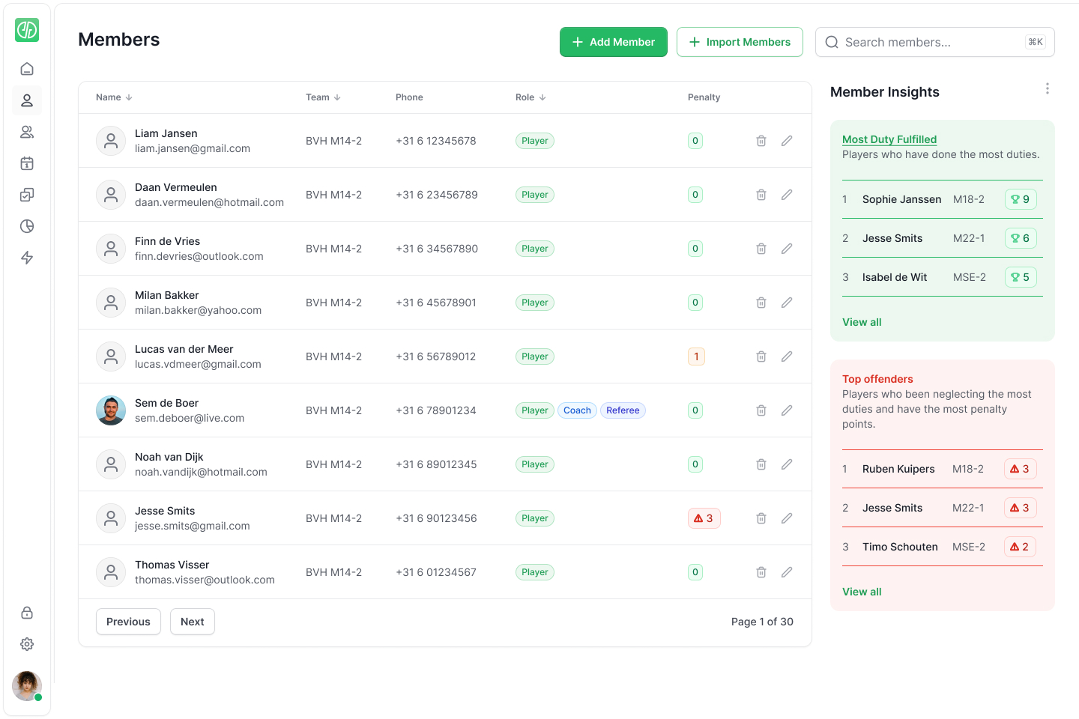Open the settings gear in the sidebar
1079x719 pixels.
pyautogui.click(x=27, y=644)
